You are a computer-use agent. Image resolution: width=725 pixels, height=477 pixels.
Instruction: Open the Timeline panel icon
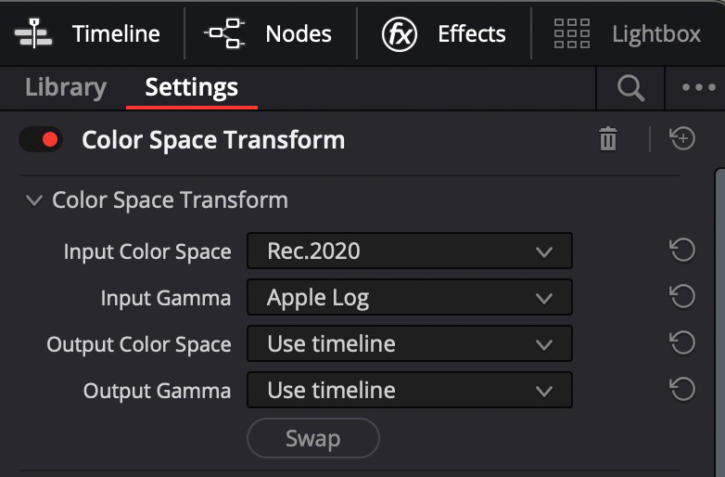point(33,33)
